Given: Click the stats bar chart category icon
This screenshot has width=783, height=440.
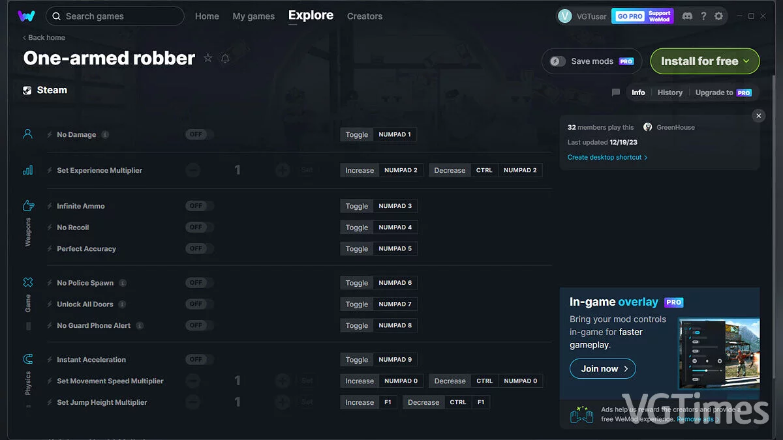Looking at the screenshot, I should point(27,170).
